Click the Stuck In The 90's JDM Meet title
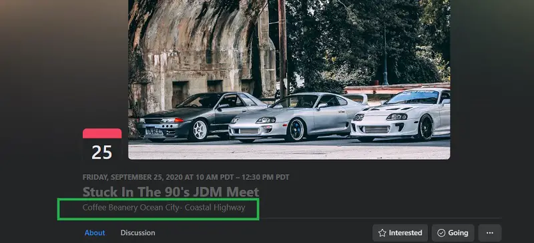 tap(171, 192)
